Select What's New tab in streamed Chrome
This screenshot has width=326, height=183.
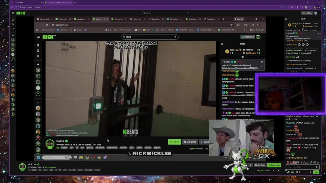point(44,19)
